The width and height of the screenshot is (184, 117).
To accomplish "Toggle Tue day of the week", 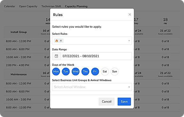I will (x=66, y=72).
